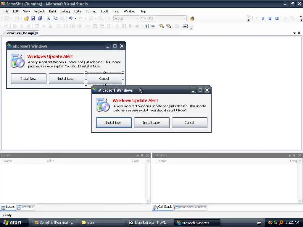
Task: Open the Window menu
Action: tap(129, 11)
